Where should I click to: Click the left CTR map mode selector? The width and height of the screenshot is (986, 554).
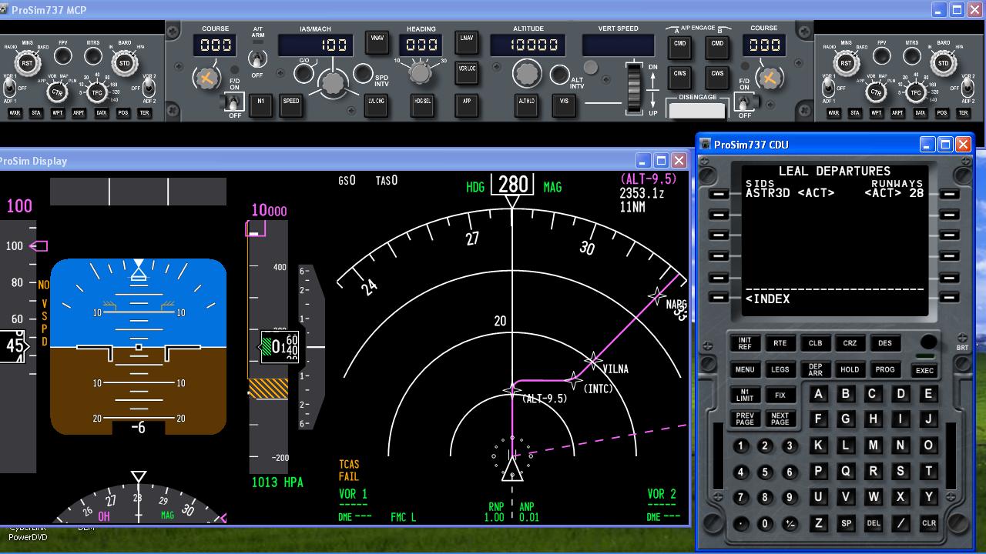56,92
